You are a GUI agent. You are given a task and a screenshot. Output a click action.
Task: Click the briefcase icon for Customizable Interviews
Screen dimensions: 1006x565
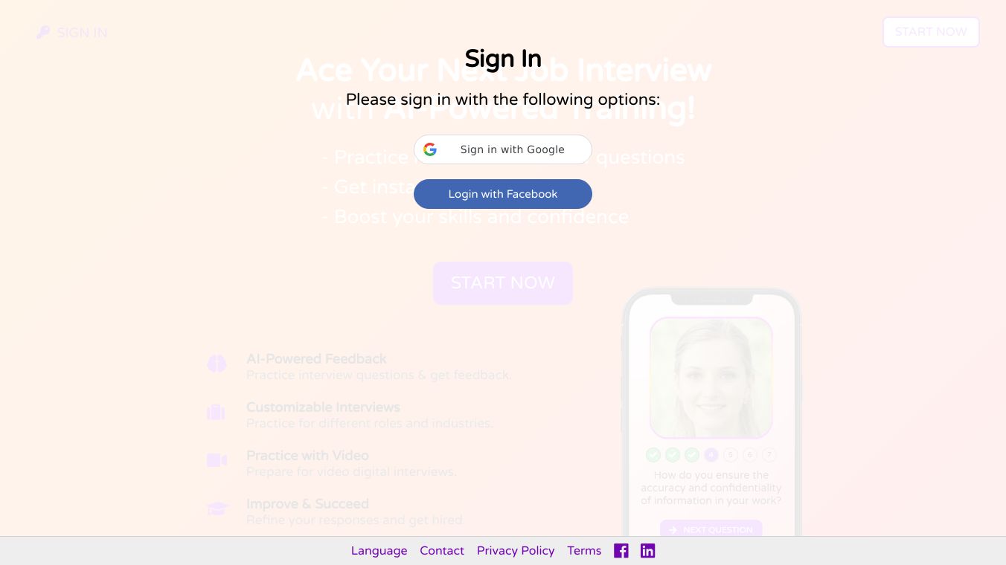(x=216, y=412)
